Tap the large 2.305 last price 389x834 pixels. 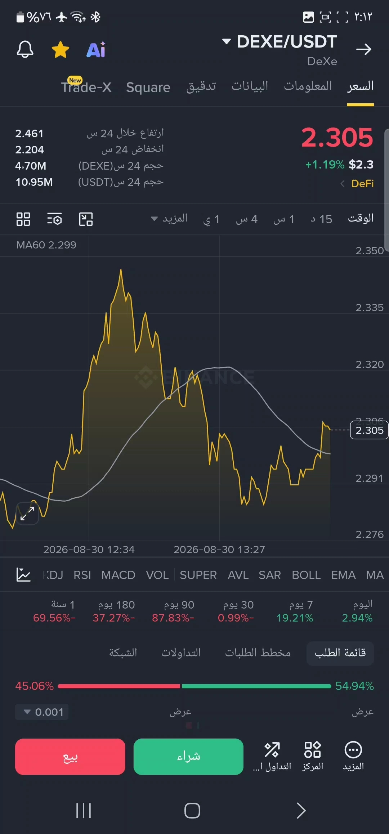pyautogui.click(x=337, y=137)
